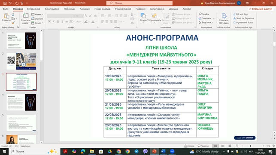Open the Файл menu

point(5,9)
